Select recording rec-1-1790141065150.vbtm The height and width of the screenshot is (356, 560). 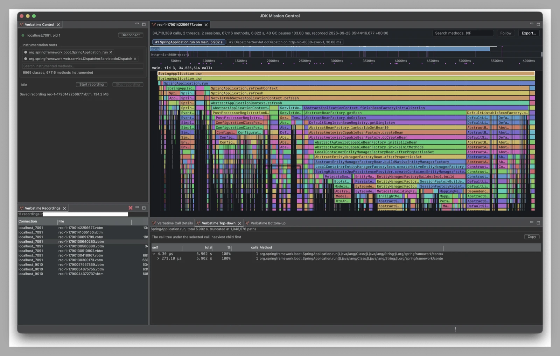pos(83,232)
